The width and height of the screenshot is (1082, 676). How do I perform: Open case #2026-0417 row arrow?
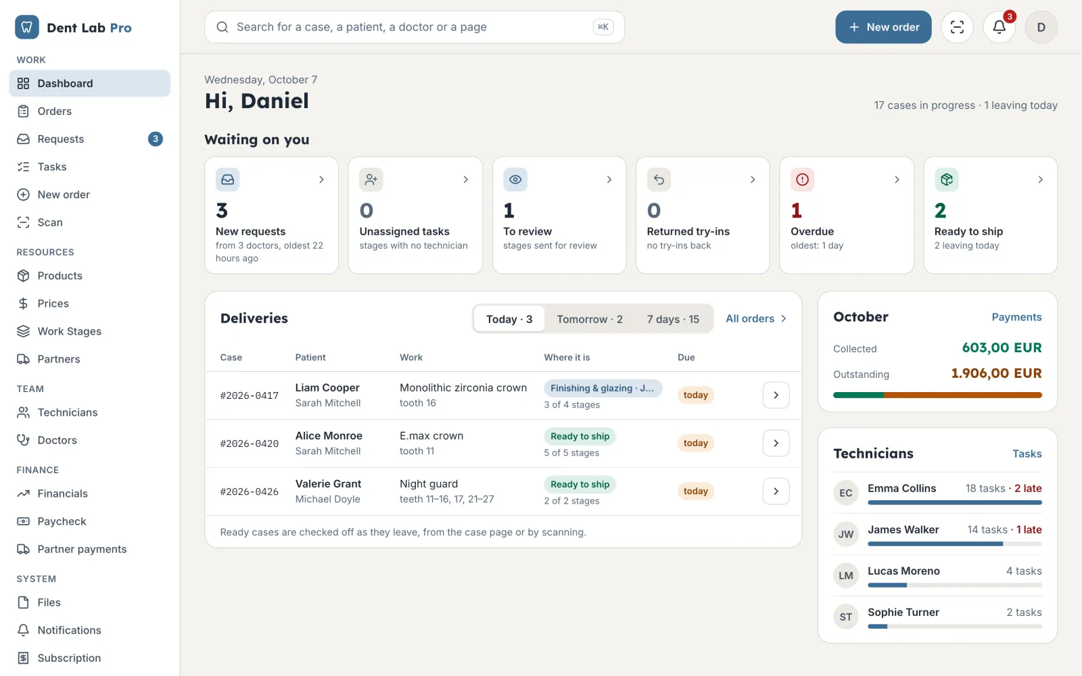(x=776, y=395)
